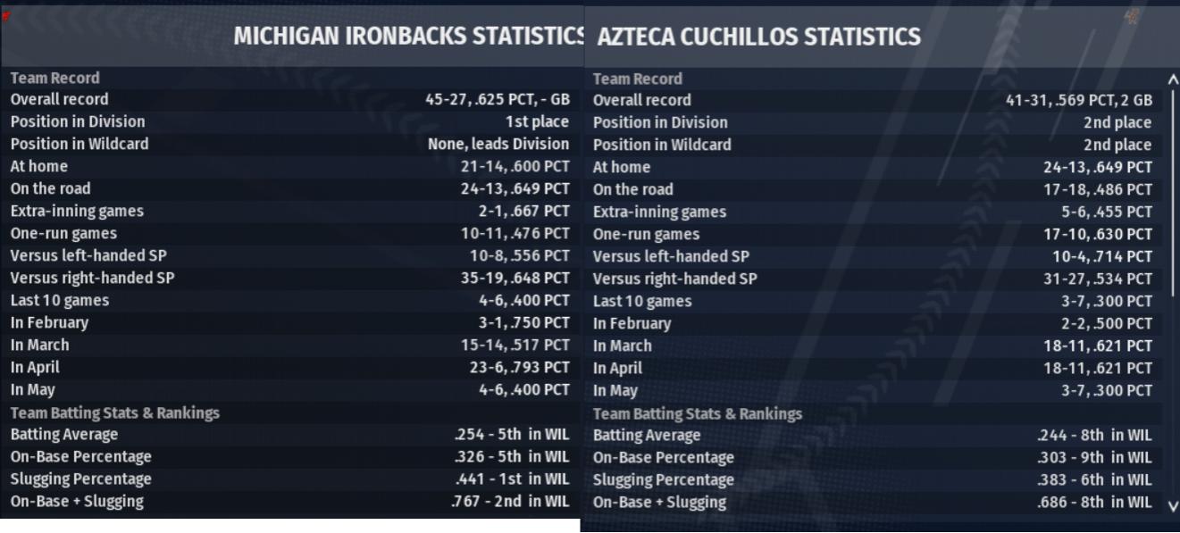Select the Michigan Ironbacks Statistics title
Viewport: 1180px width, 533px height.
tap(409, 37)
